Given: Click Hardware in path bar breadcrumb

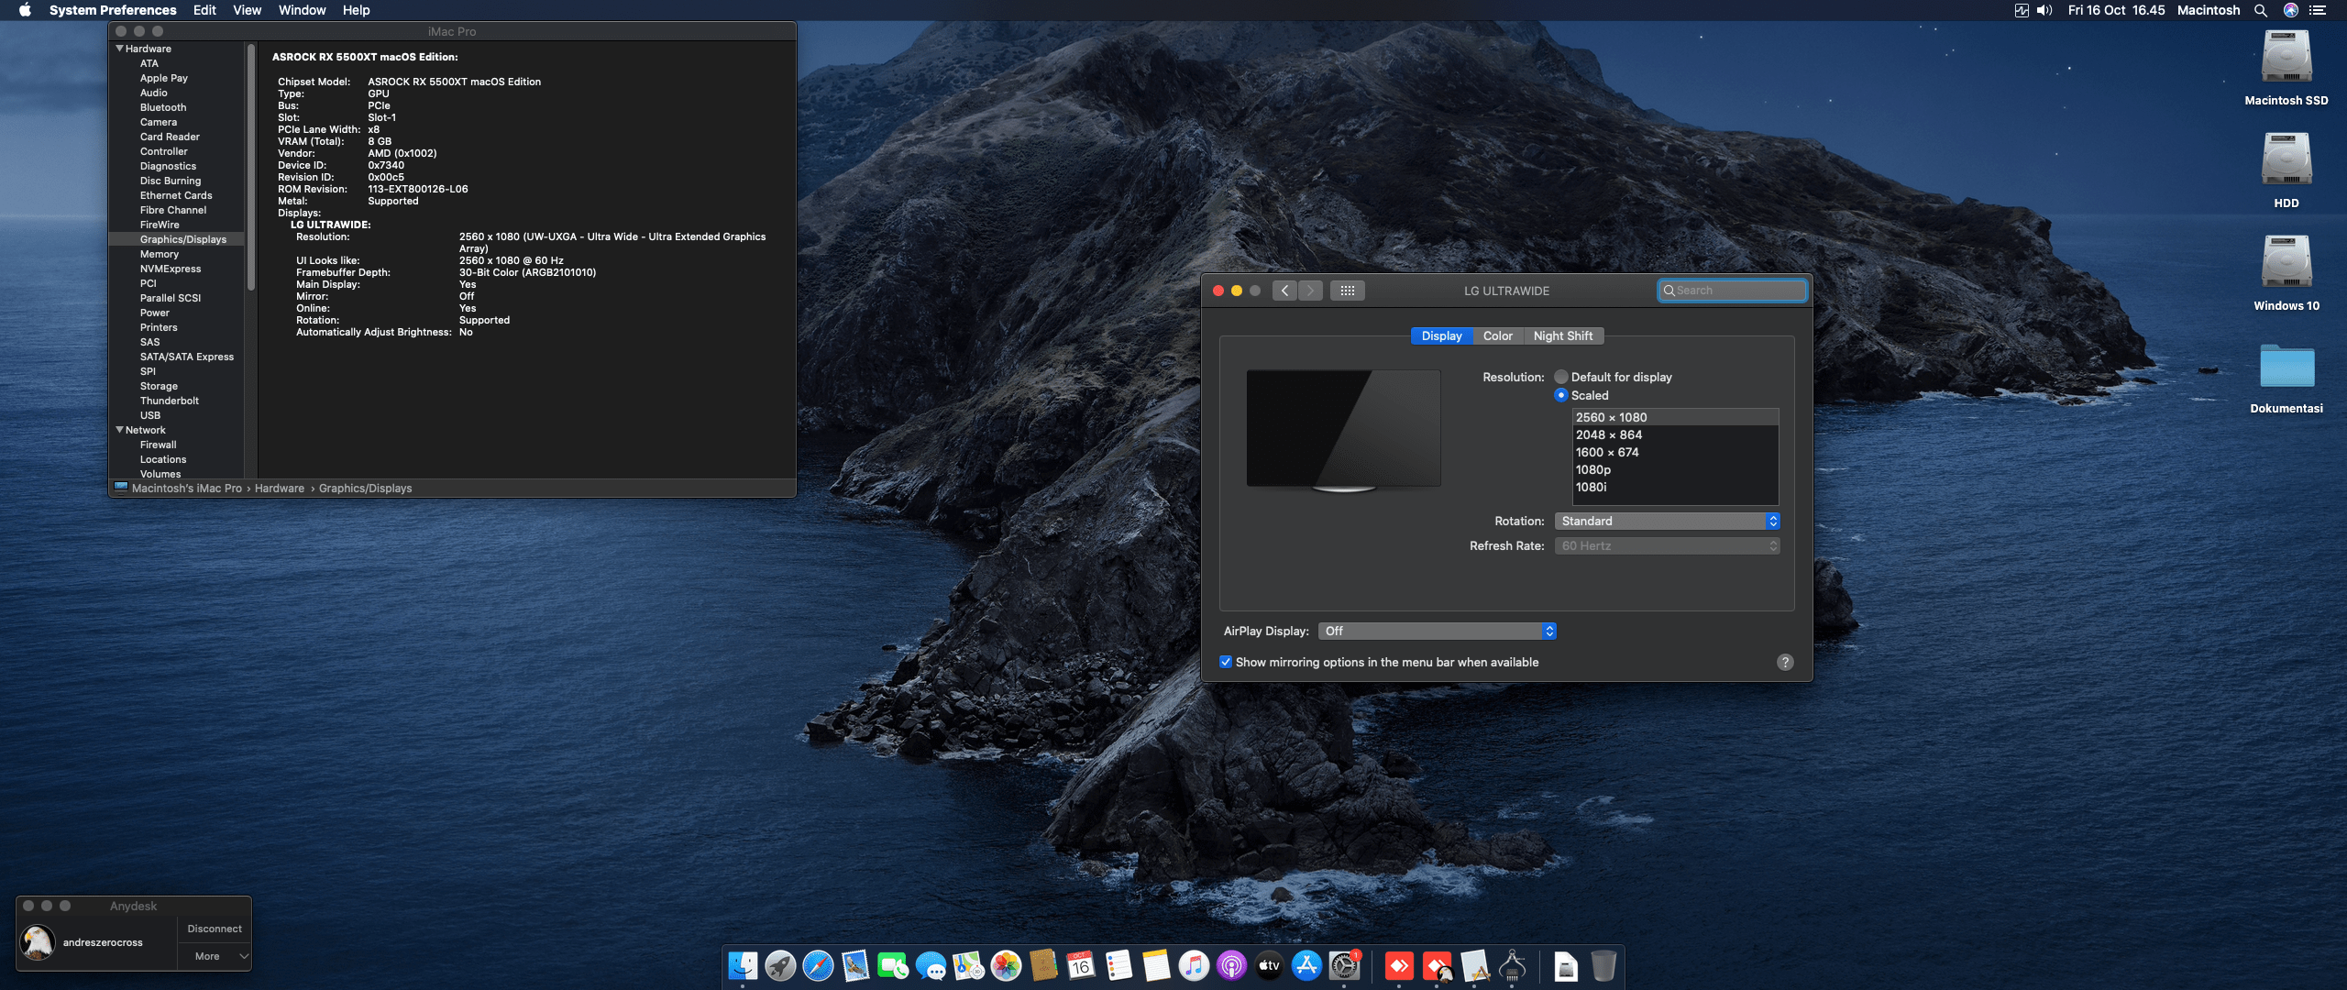Looking at the screenshot, I should (x=280, y=489).
